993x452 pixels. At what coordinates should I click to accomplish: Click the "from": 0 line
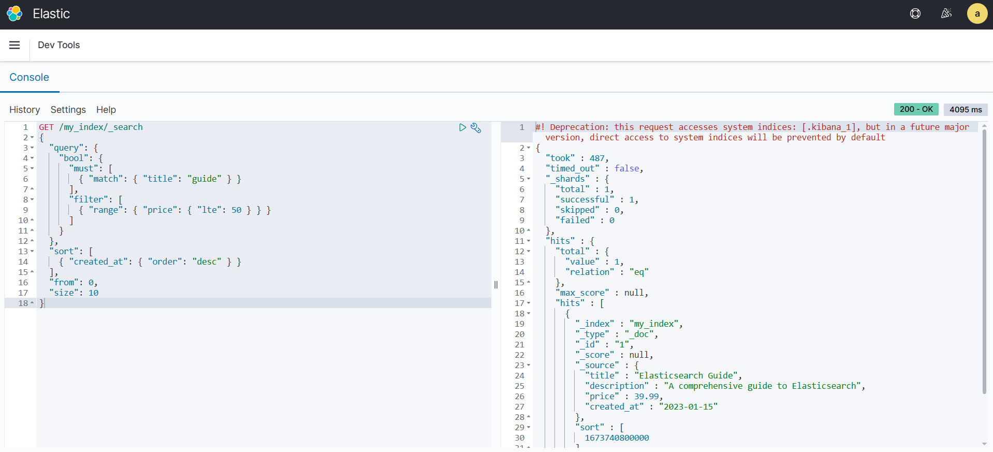[x=74, y=283]
